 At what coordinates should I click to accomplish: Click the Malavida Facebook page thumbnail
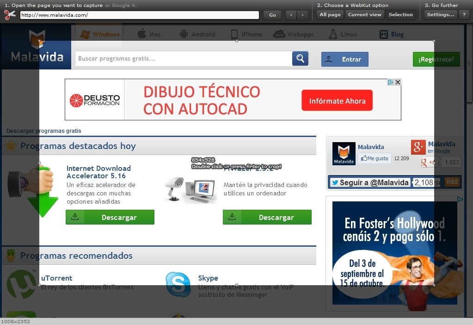coord(344,153)
